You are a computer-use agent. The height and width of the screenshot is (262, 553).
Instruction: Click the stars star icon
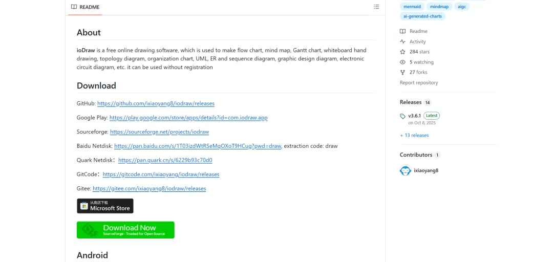point(403,52)
